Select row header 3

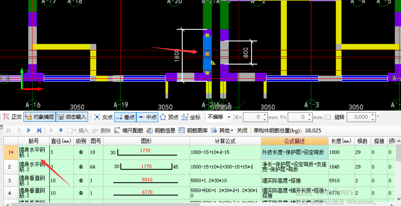coord(11,181)
